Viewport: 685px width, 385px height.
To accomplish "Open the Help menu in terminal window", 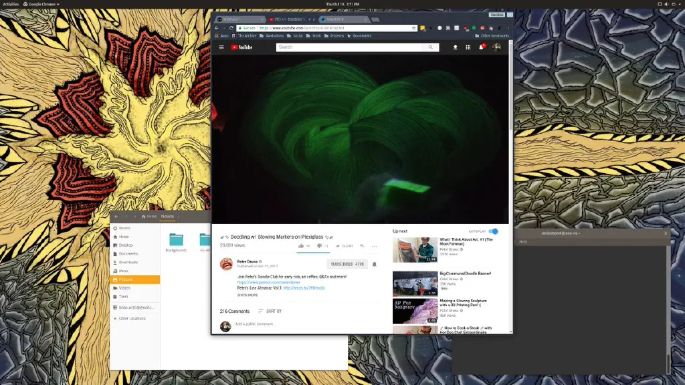I will pyautogui.click(x=523, y=242).
